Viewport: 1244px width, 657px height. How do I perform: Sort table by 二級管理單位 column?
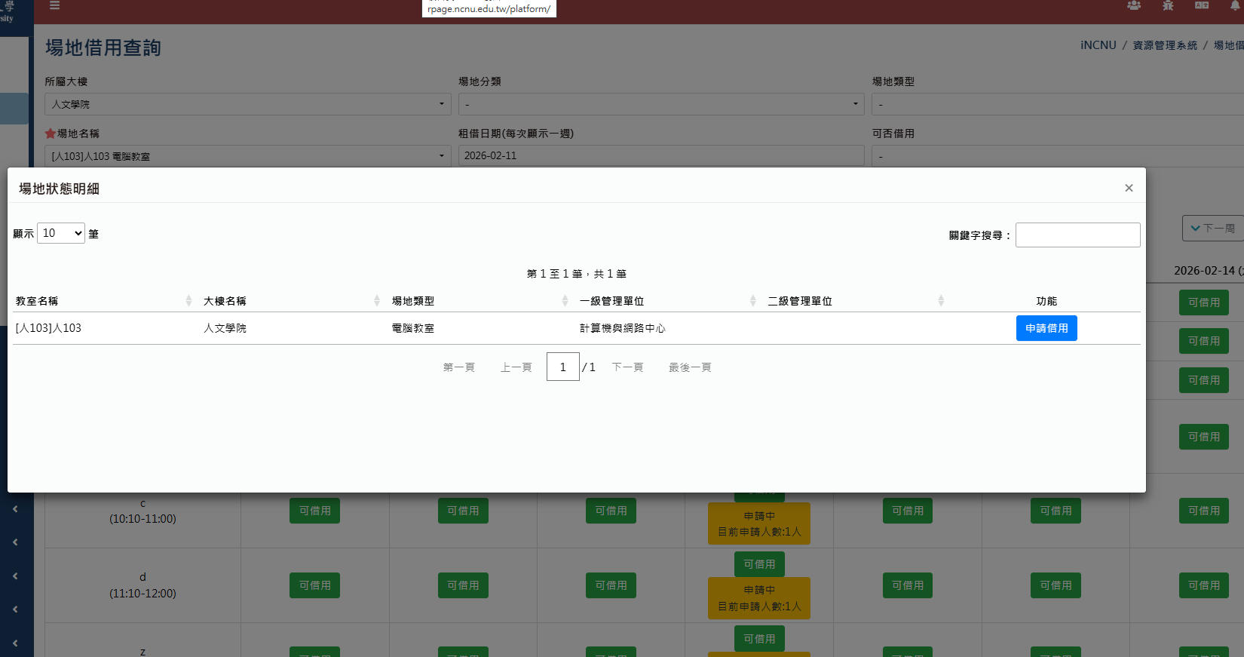click(856, 301)
